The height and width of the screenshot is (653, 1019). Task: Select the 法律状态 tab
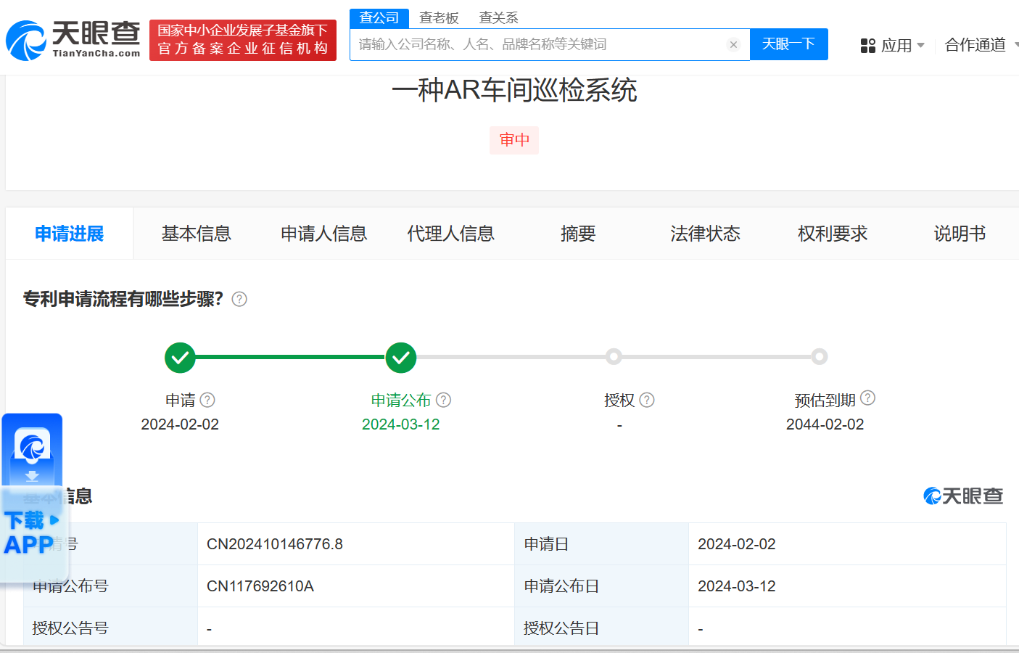[706, 234]
